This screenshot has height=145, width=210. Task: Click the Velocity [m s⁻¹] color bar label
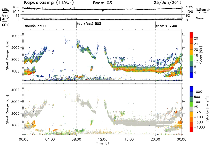[x=207, y=109]
